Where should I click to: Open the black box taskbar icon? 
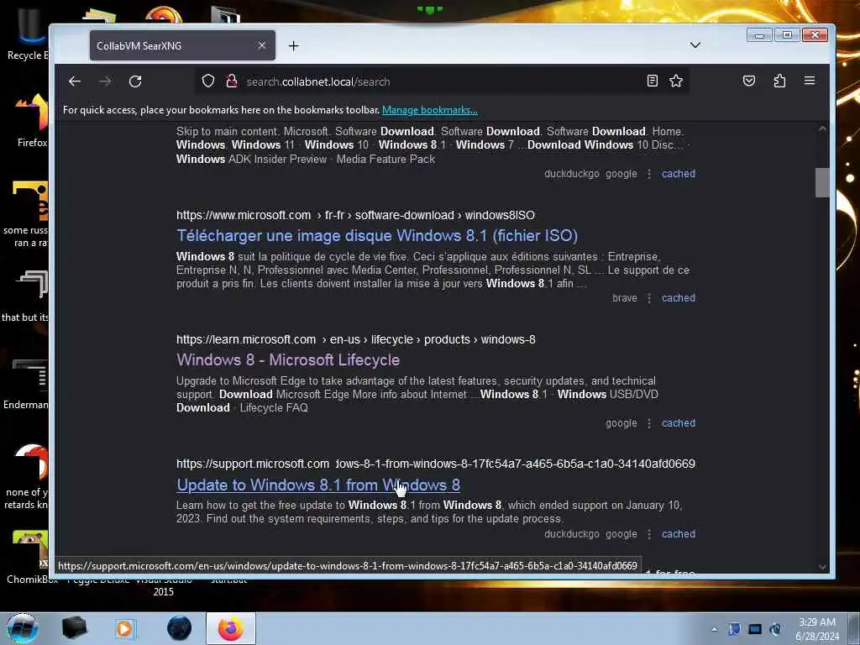click(x=74, y=628)
